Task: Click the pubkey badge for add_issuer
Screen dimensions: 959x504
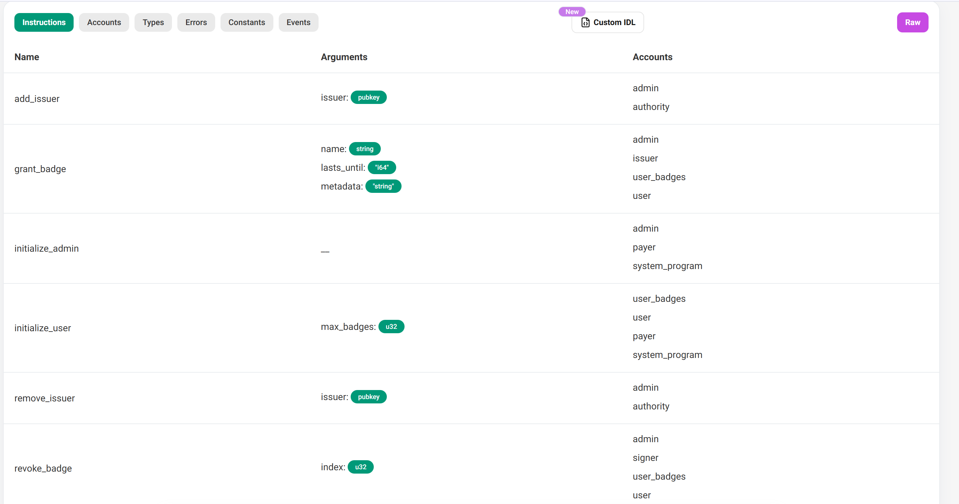Action: [x=368, y=98]
